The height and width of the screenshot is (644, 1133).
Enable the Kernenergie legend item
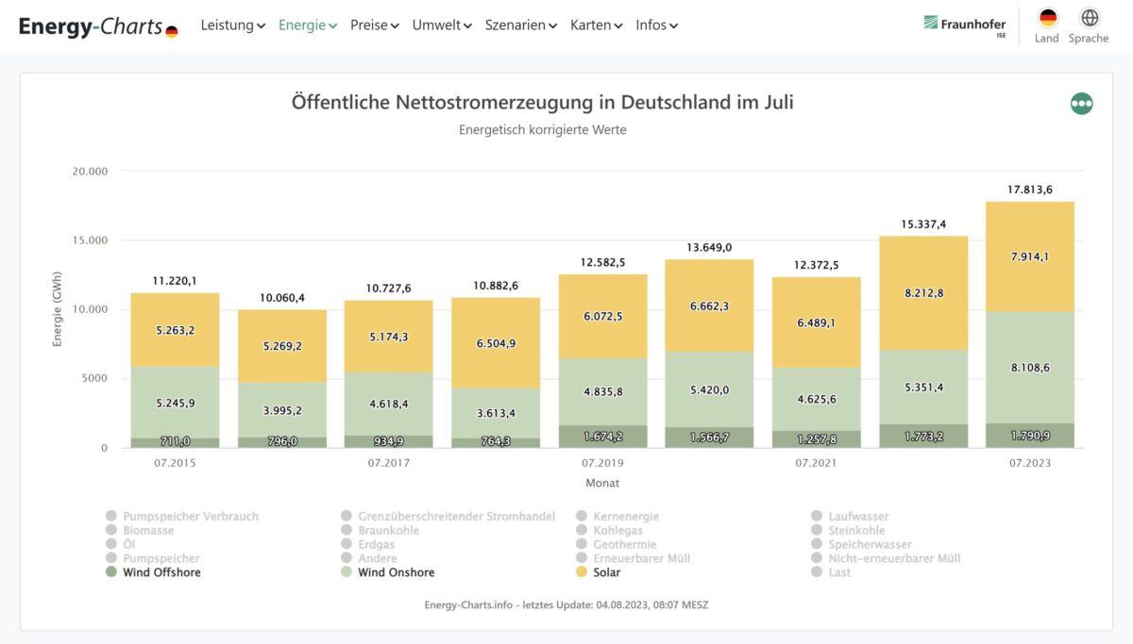coord(625,517)
